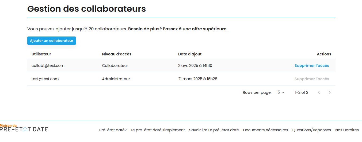Open Documents nécessaires footer link
This screenshot has width=362, height=142.
click(266, 130)
